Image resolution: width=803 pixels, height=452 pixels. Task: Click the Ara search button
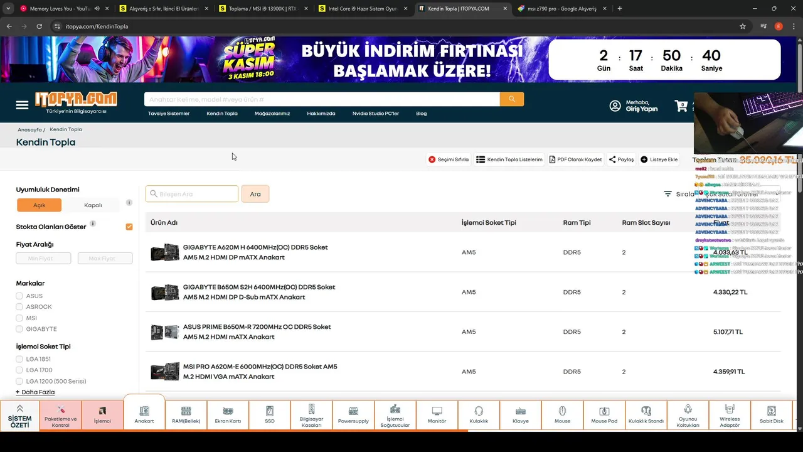click(x=255, y=194)
